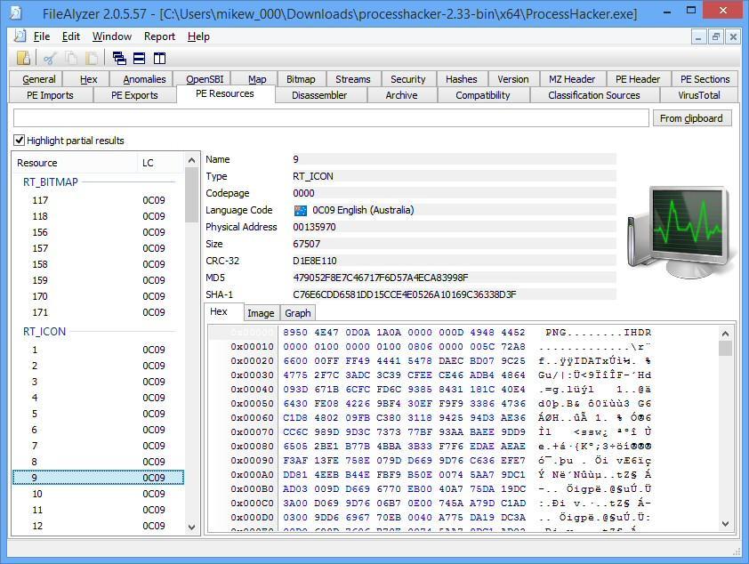Open the Archive tab

point(401,95)
